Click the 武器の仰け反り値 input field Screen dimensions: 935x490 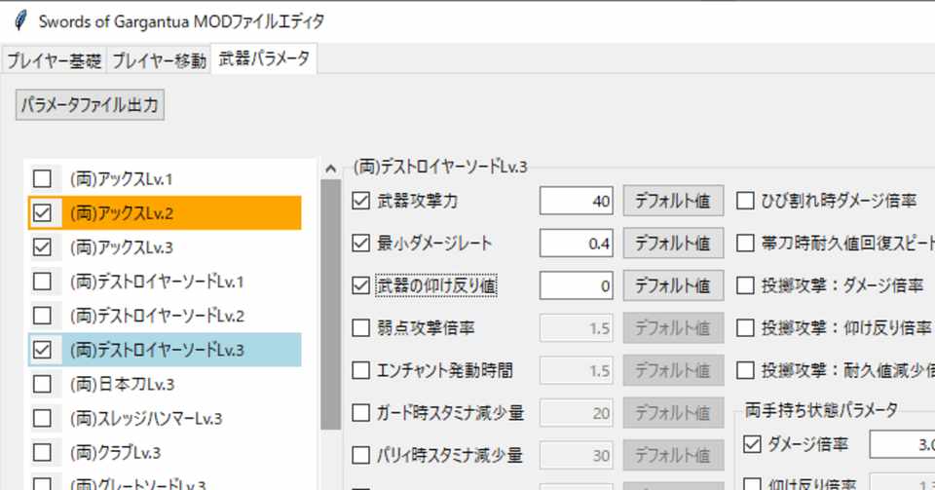pos(579,285)
